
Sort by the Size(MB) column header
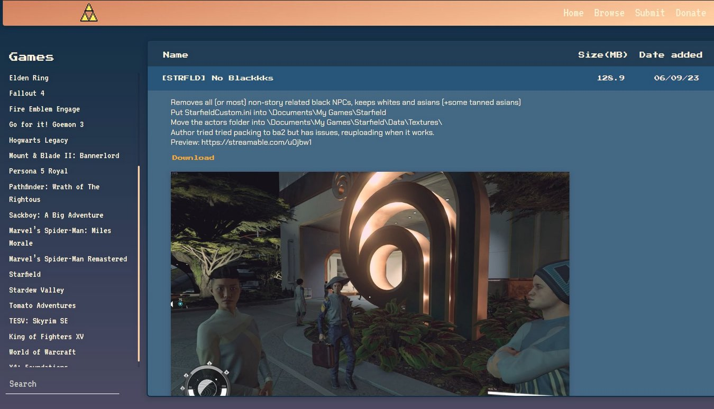click(x=602, y=55)
